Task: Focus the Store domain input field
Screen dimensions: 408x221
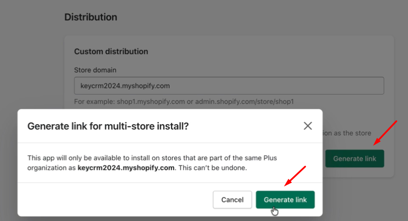Action: click(x=229, y=86)
